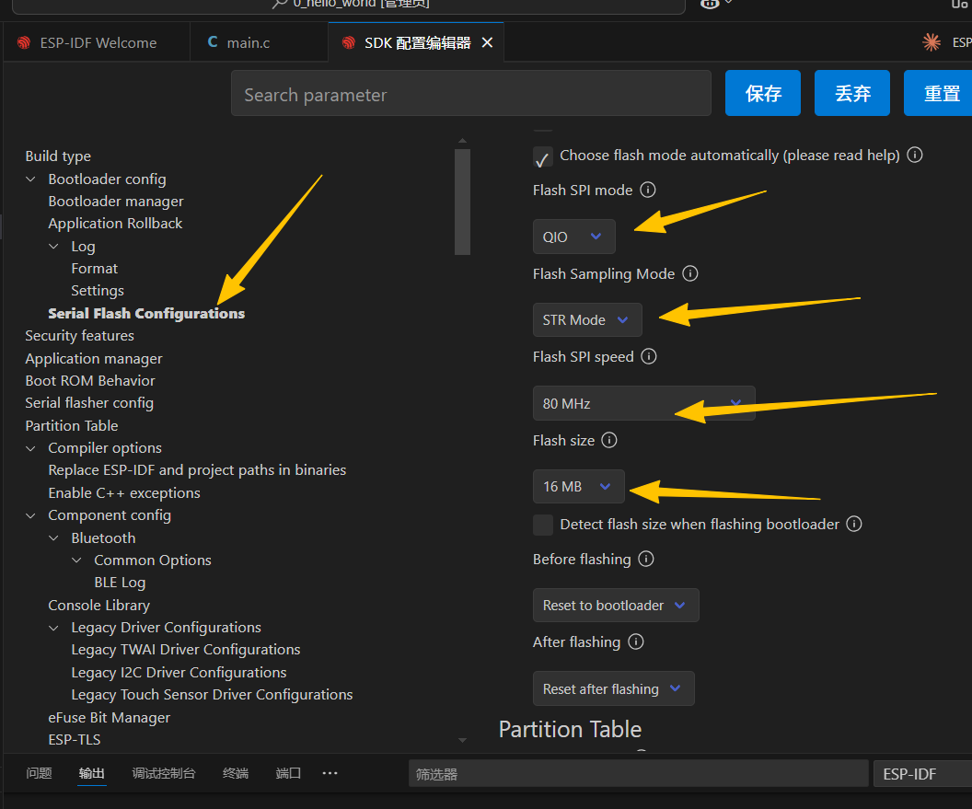Select Format under Log
Screen dimensions: 972x809
pyautogui.click(x=94, y=269)
